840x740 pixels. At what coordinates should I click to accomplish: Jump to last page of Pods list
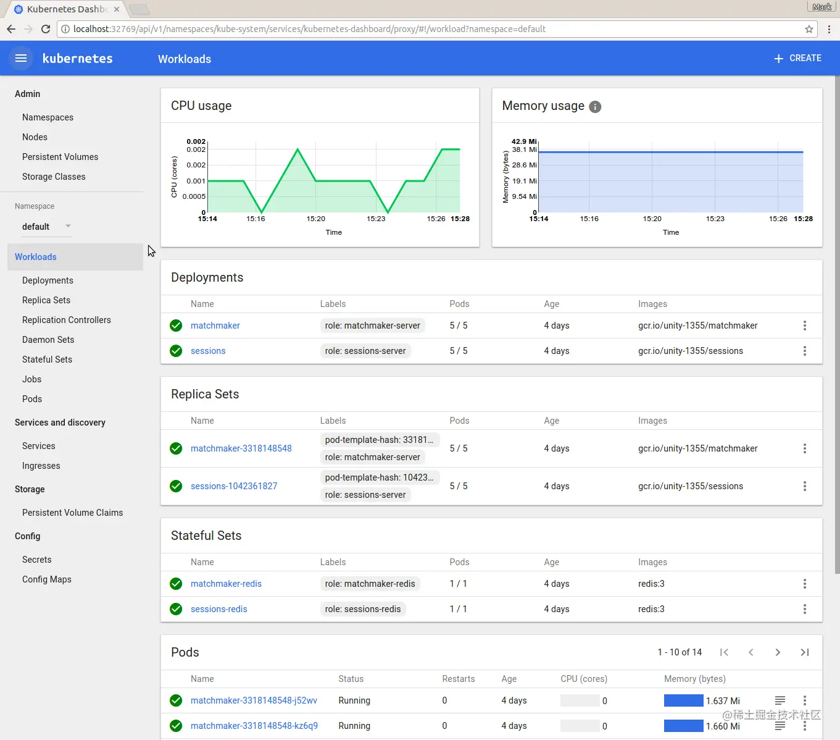coord(805,652)
